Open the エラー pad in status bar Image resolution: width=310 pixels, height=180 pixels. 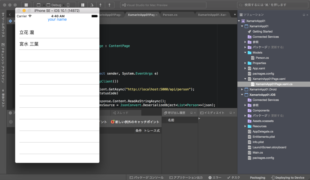(x=215, y=178)
